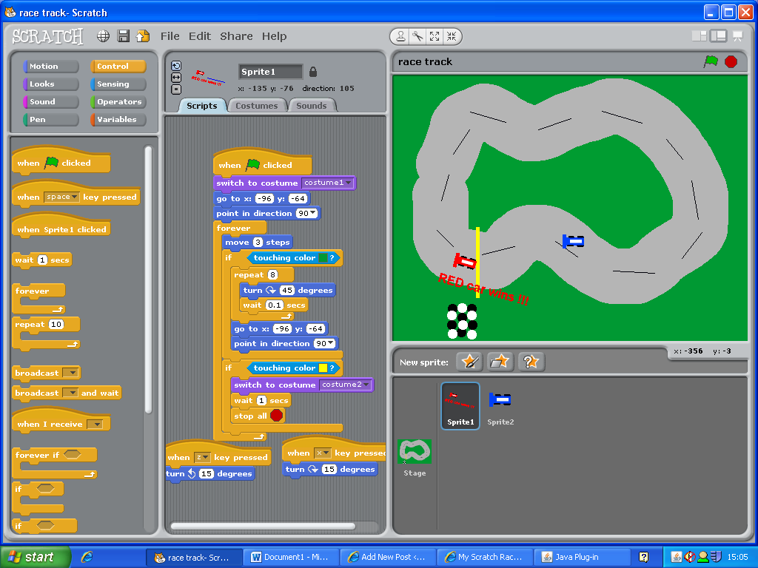Switch to the Costumes tab
The image size is (758, 568).
coord(257,106)
